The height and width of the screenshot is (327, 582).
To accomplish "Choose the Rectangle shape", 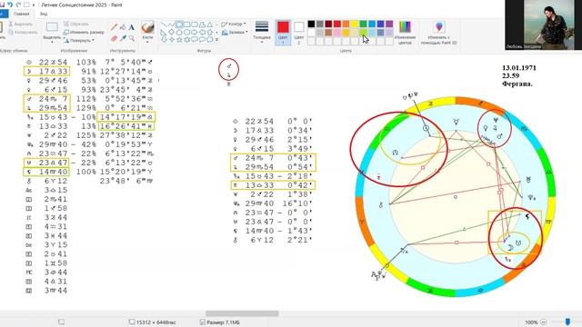I will [187, 25].
